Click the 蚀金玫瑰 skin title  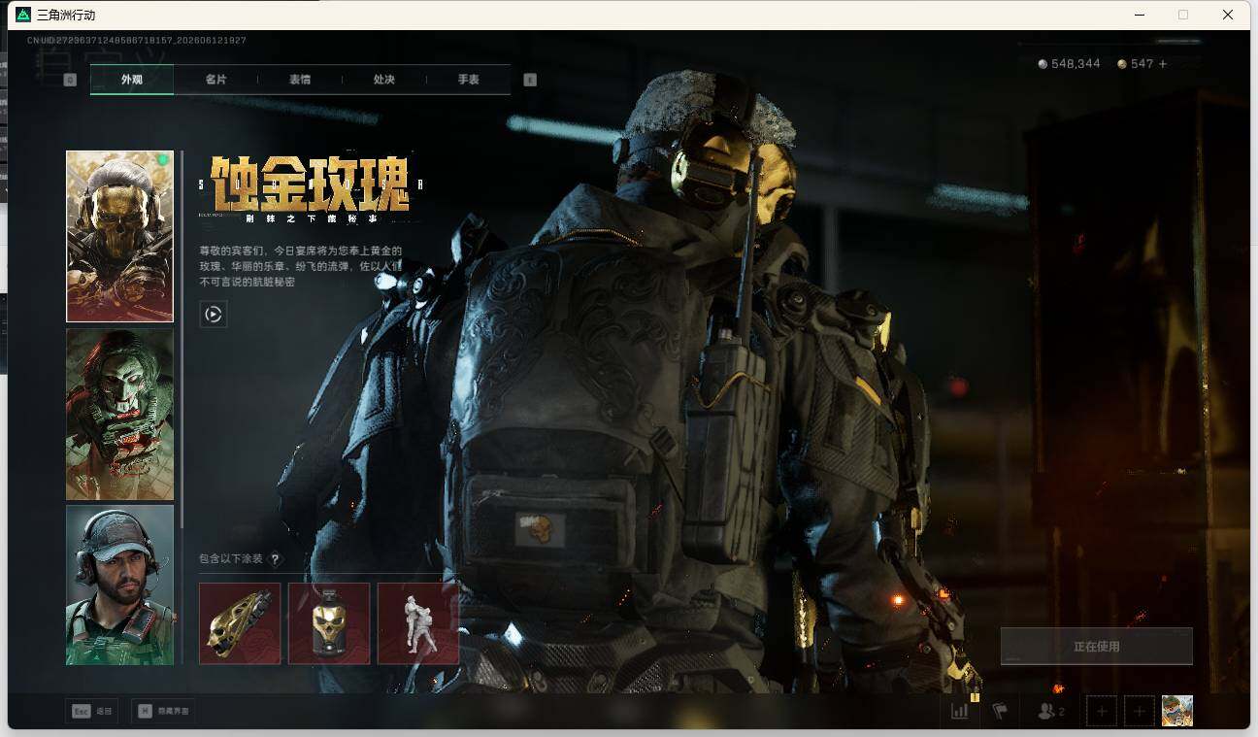tap(311, 183)
